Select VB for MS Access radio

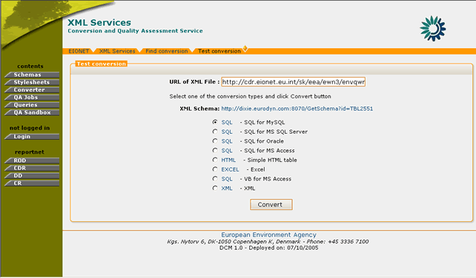pos(215,179)
